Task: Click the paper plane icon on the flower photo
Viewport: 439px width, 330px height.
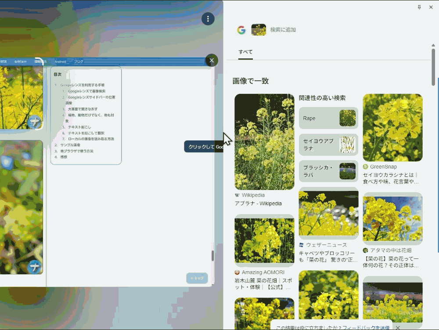Action: click(x=35, y=122)
